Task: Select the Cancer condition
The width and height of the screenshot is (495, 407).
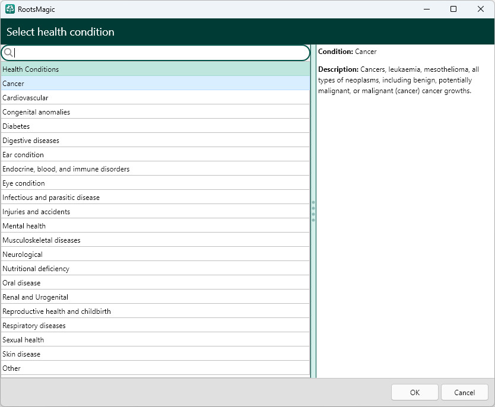Action: 156,83
